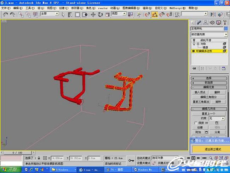
Task: Select the Bind to Space Warp tool
Action: pyautogui.click(x=35, y=15)
